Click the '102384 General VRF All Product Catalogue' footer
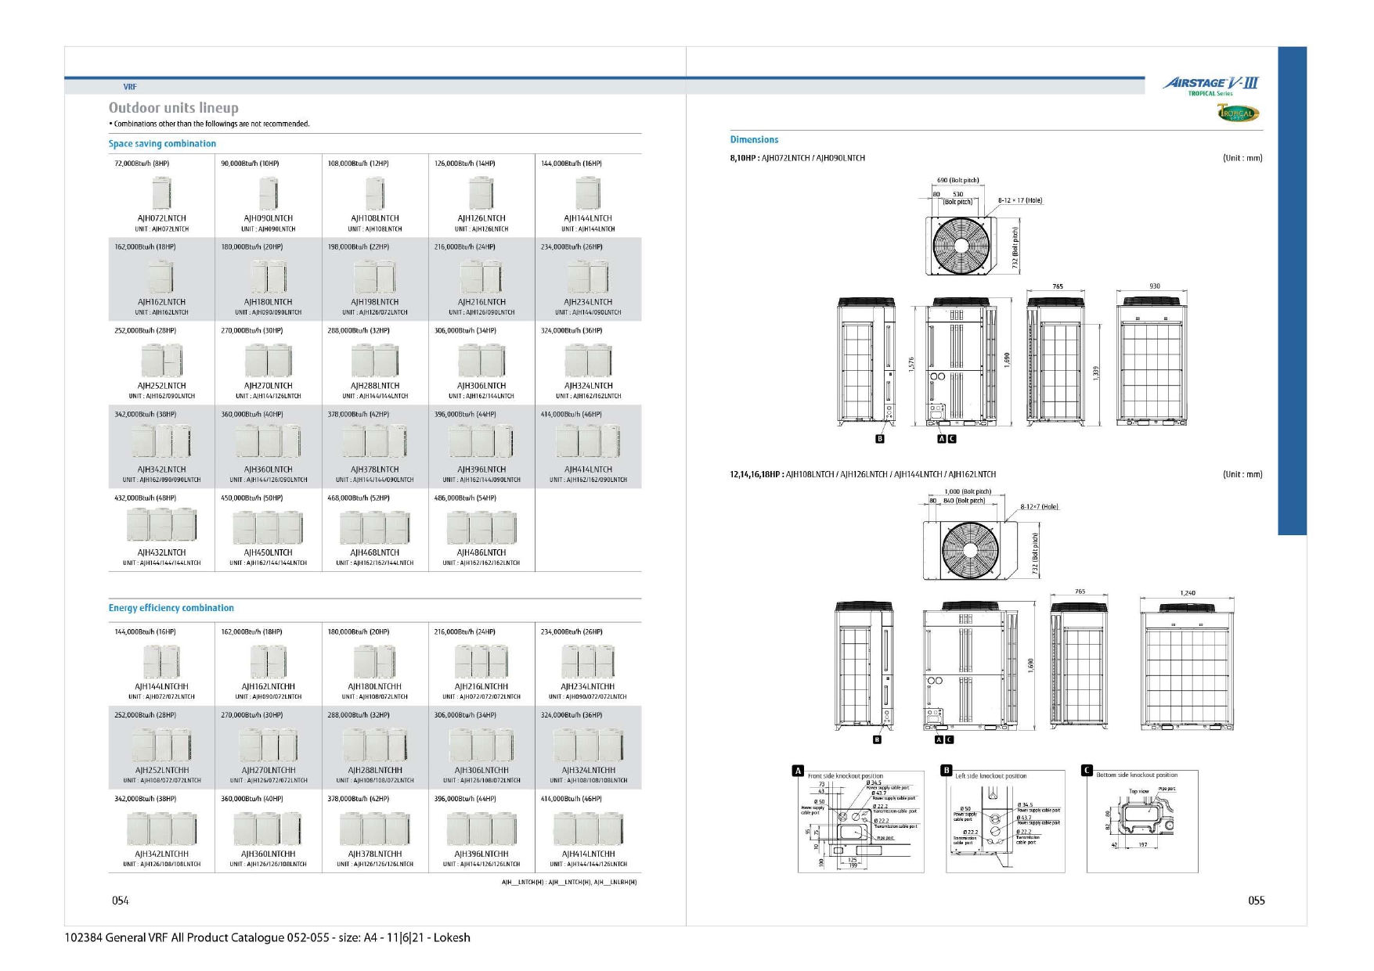 (267, 938)
